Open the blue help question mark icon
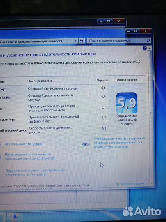The image size is (166, 222). click(145, 48)
